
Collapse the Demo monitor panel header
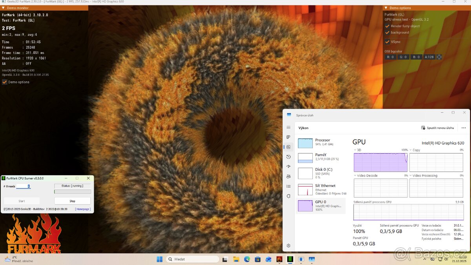[4, 8]
